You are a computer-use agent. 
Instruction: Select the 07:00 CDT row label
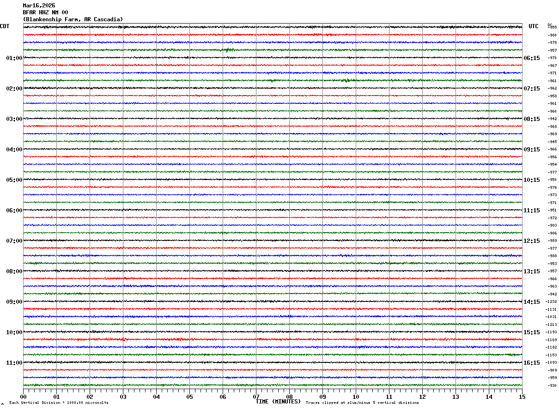14,241
